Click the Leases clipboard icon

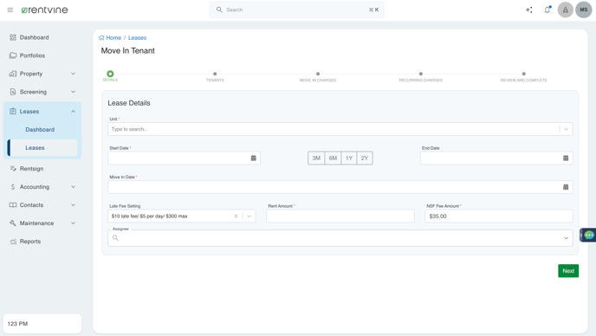(x=13, y=112)
